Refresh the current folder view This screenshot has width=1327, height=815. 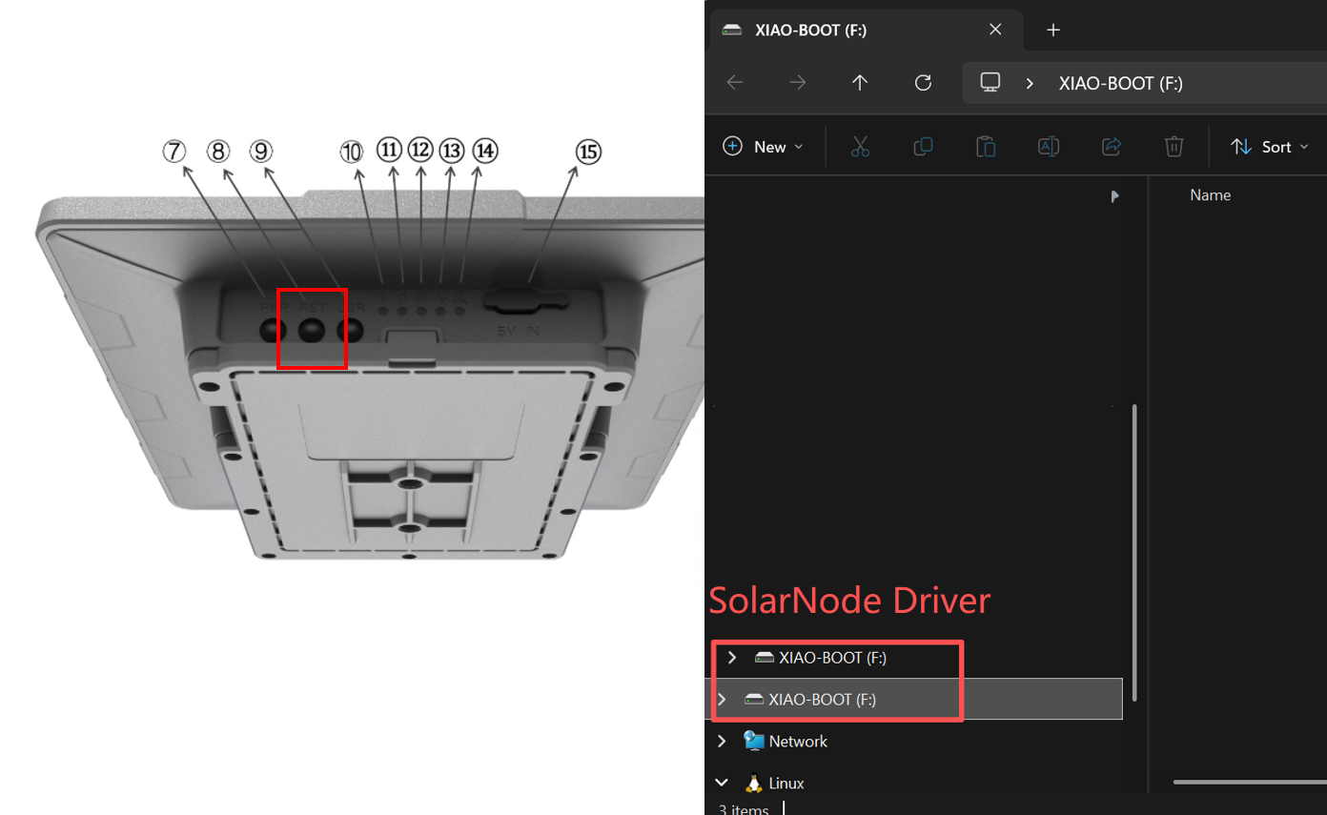tap(923, 83)
